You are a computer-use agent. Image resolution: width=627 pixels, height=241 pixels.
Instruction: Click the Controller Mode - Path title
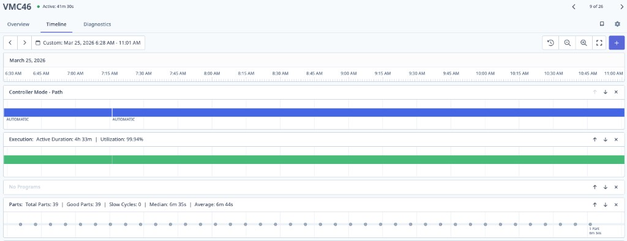(x=36, y=92)
